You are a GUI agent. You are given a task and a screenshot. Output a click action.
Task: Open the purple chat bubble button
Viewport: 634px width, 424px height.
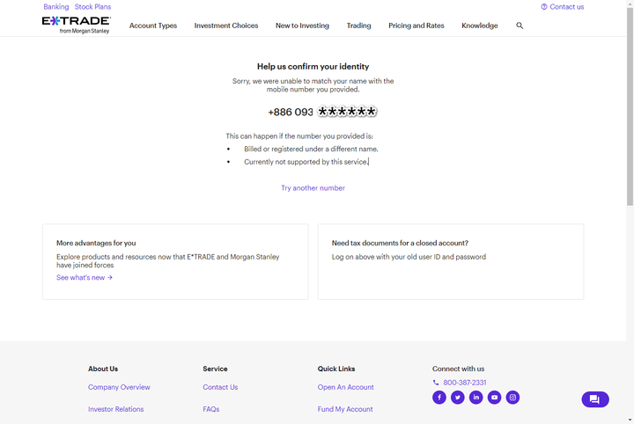pyautogui.click(x=595, y=399)
